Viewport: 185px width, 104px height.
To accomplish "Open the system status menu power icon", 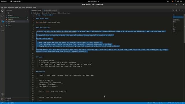I will pyautogui.click(x=181, y=1).
